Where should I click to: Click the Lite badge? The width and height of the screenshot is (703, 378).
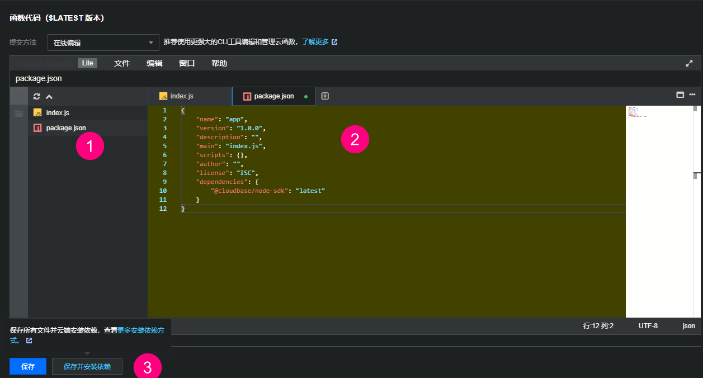[87, 63]
